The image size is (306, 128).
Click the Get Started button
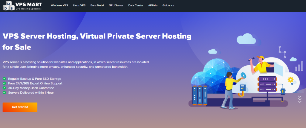pyautogui.click(x=20, y=107)
